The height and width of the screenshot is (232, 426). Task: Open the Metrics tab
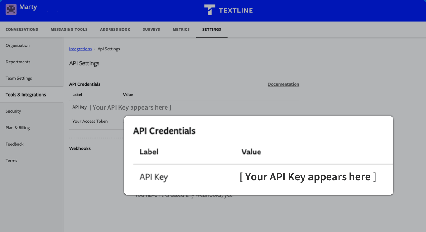pyautogui.click(x=181, y=29)
